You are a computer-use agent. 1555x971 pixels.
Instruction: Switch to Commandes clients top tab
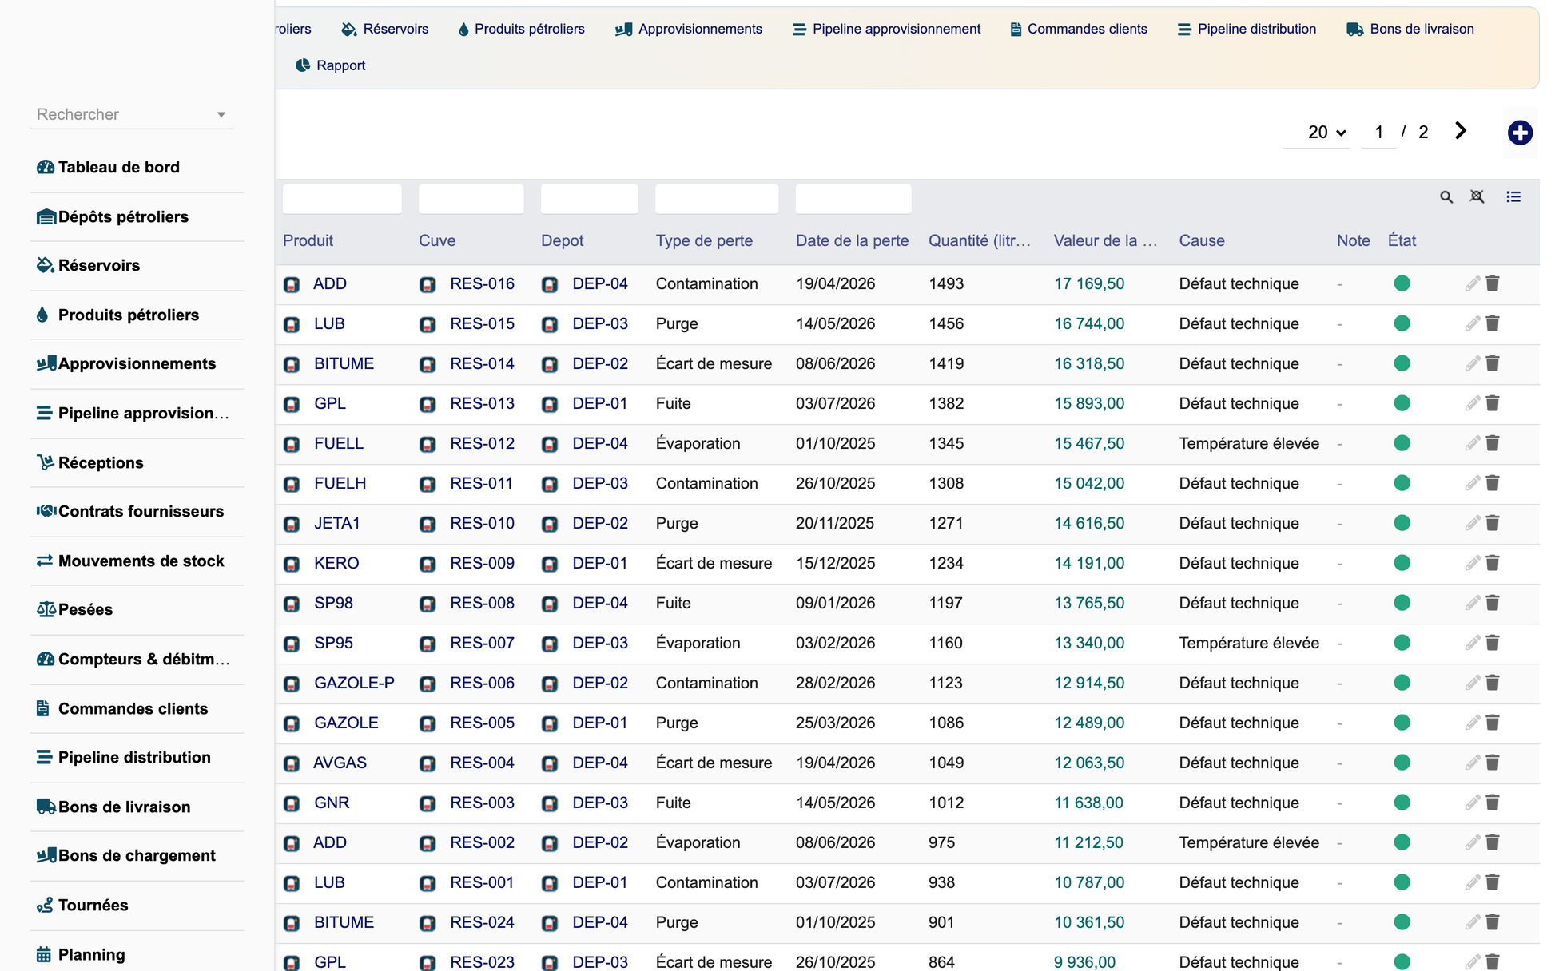pyautogui.click(x=1079, y=29)
